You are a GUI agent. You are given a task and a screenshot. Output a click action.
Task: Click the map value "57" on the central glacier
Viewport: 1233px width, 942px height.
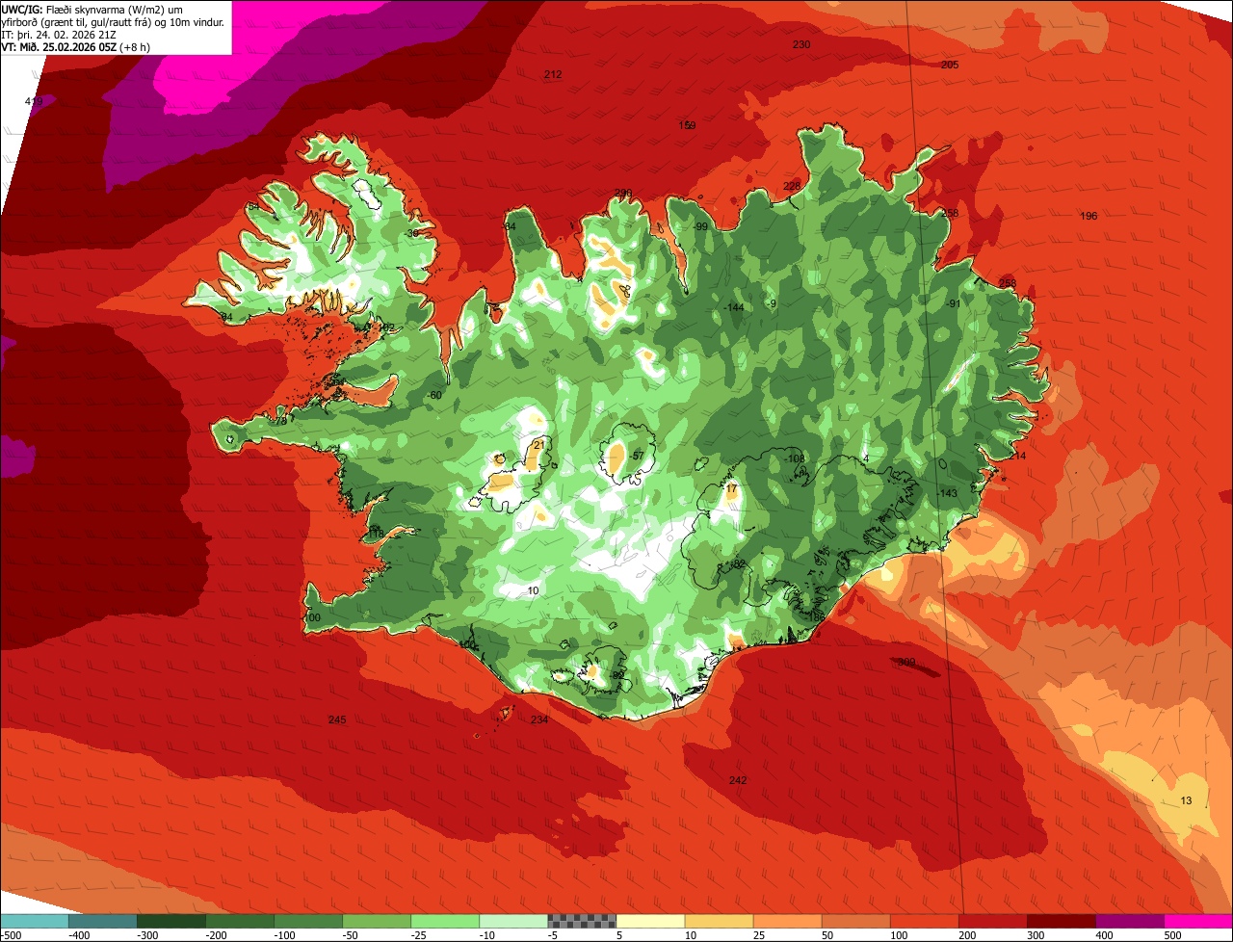pyautogui.click(x=638, y=456)
